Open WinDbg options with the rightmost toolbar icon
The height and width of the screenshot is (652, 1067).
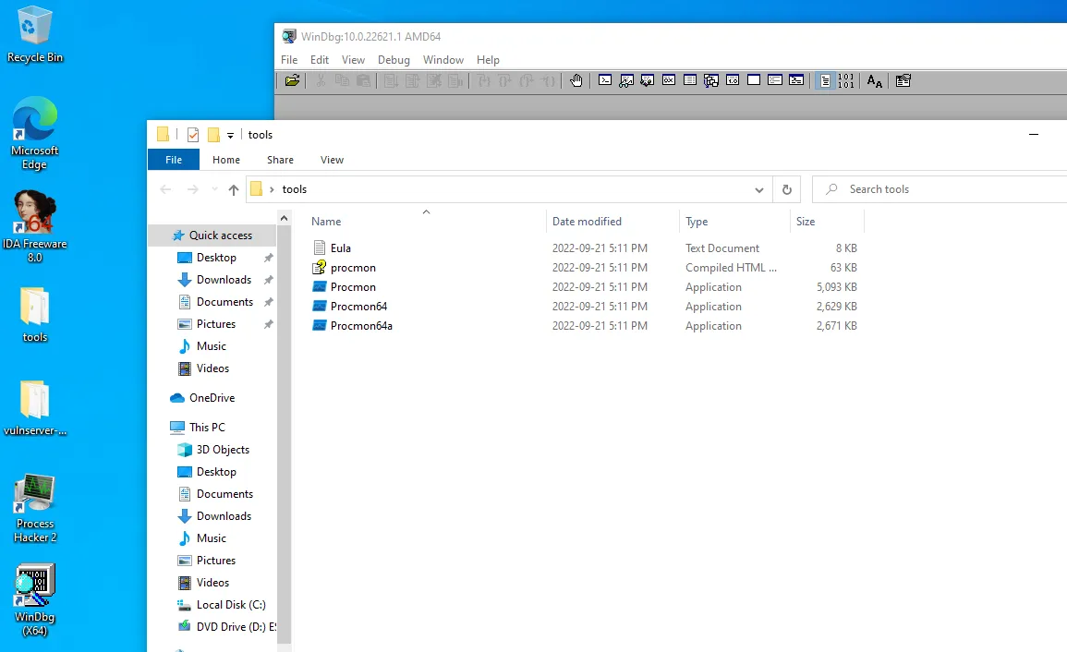(x=903, y=80)
